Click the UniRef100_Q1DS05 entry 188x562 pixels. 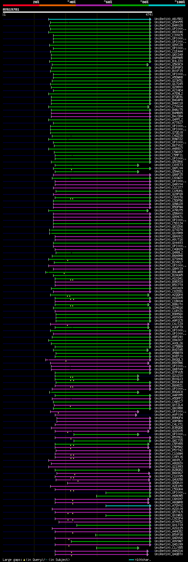(169, 431)
